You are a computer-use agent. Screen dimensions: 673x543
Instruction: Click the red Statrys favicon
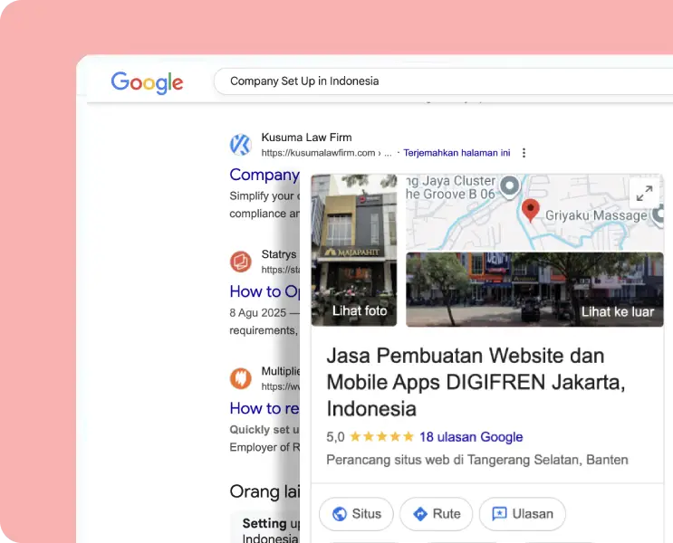tap(240, 262)
